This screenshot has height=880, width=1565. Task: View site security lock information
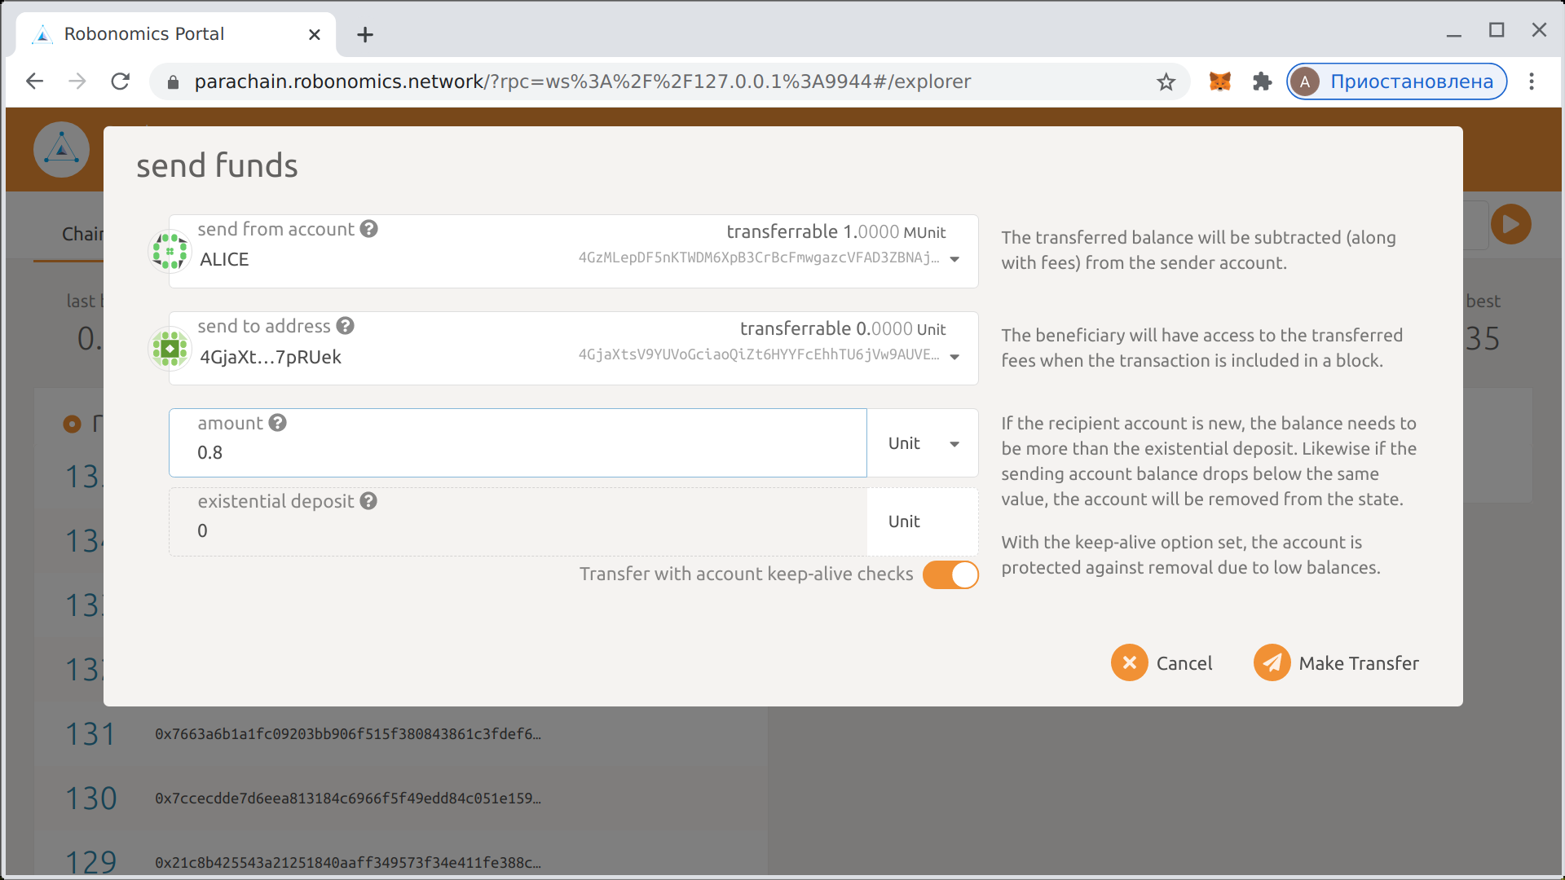(x=173, y=81)
